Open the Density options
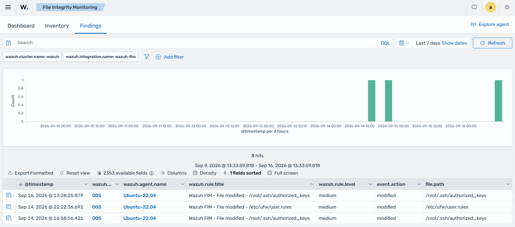 point(205,173)
